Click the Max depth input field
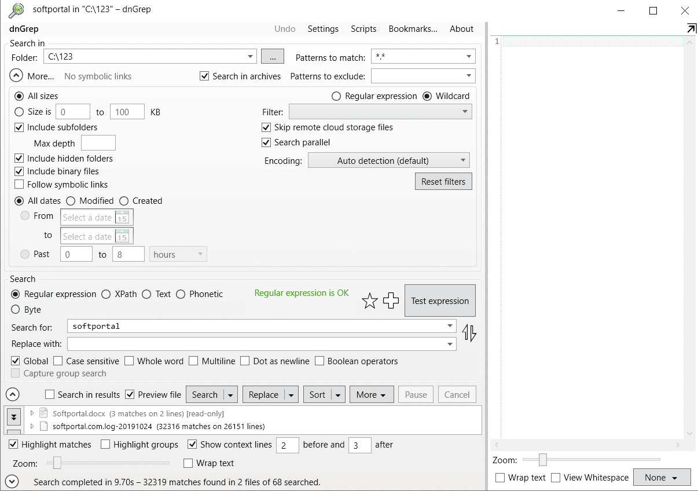Image resolution: width=698 pixels, height=491 pixels. click(x=98, y=143)
